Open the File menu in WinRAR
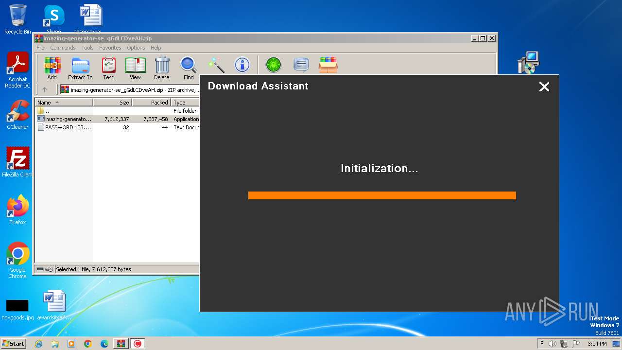The width and height of the screenshot is (622, 350). coord(40,48)
